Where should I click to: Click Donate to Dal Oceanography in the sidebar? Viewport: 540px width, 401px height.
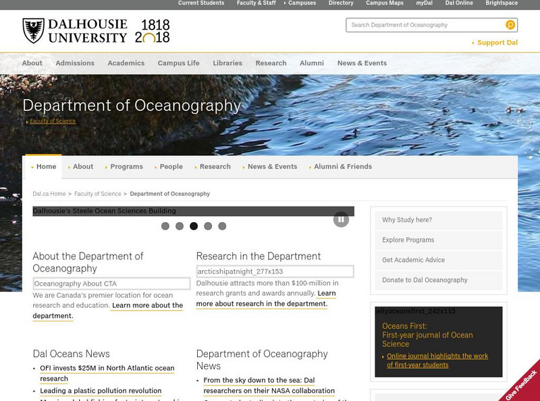[427, 279]
